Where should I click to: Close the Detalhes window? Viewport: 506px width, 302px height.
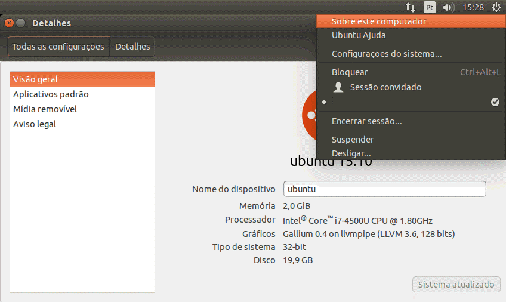[x=9, y=23]
